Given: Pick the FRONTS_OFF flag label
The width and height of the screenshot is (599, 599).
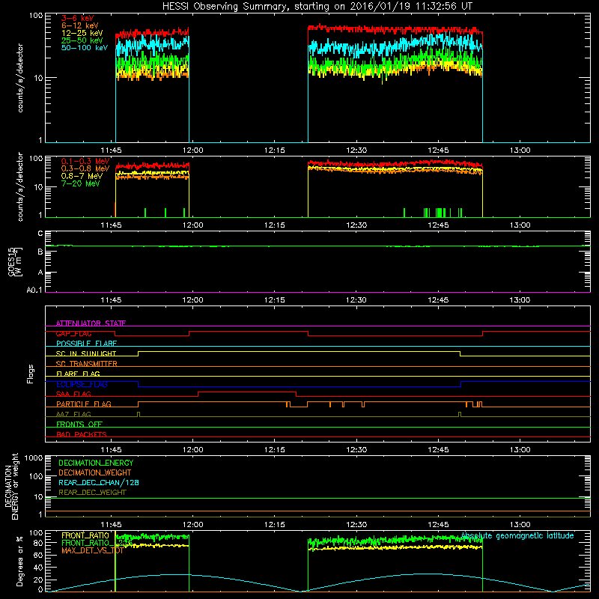Looking at the screenshot, I should [x=79, y=425].
